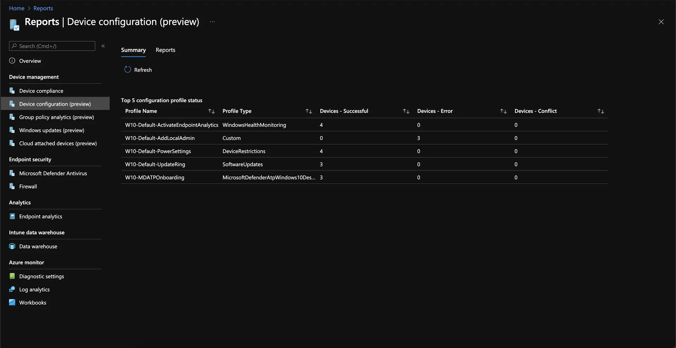Viewport: 676px width, 348px height.
Task: Switch to the Reports tab
Action: (165, 50)
